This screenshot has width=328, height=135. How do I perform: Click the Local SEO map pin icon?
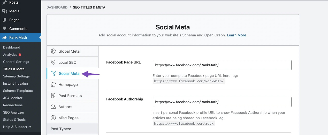tap(53, 62)
